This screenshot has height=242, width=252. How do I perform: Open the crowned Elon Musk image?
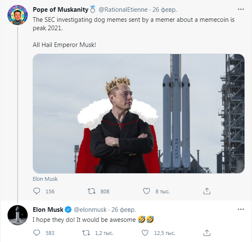click(138, 113)
